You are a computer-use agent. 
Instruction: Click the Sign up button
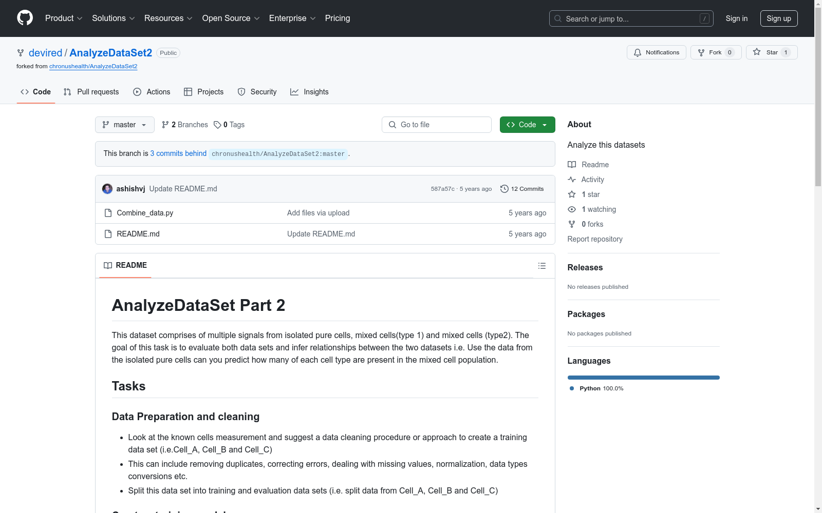tap(779, 18)
